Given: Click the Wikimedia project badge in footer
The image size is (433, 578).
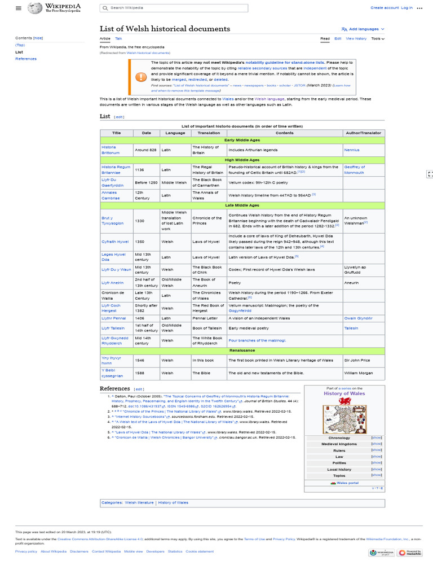Looking at the screenshot, I should [x=382, y=553].
